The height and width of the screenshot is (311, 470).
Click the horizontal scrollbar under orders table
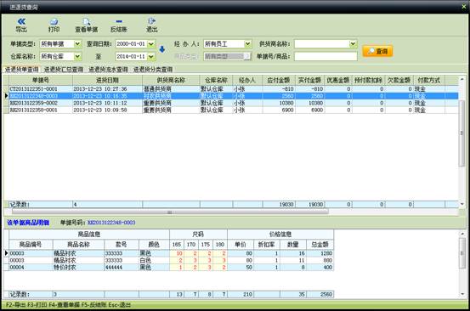[x=170, y=212]
